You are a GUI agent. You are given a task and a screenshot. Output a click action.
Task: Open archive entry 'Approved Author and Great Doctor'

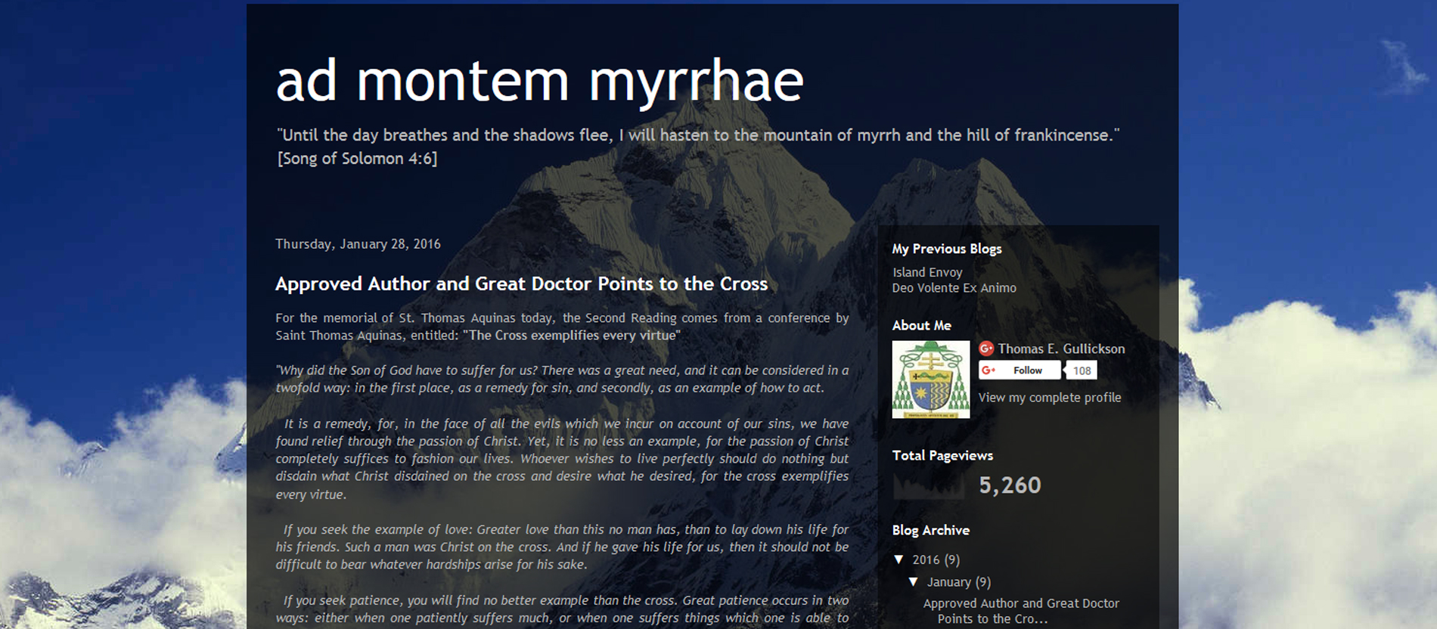1021,611
